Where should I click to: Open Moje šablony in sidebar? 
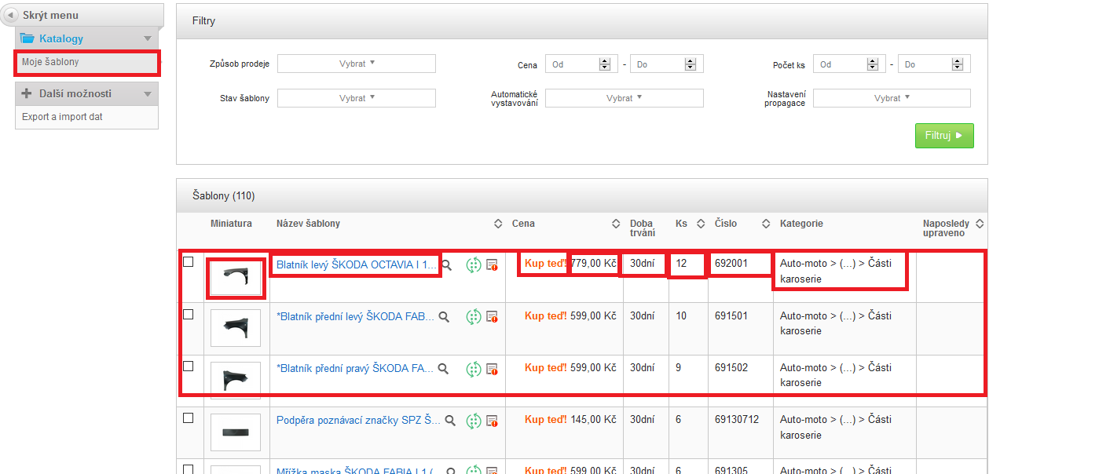pos(50,62)
